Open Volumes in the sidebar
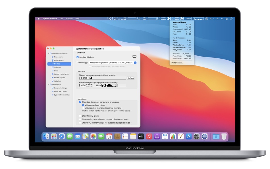 point(57,67)
